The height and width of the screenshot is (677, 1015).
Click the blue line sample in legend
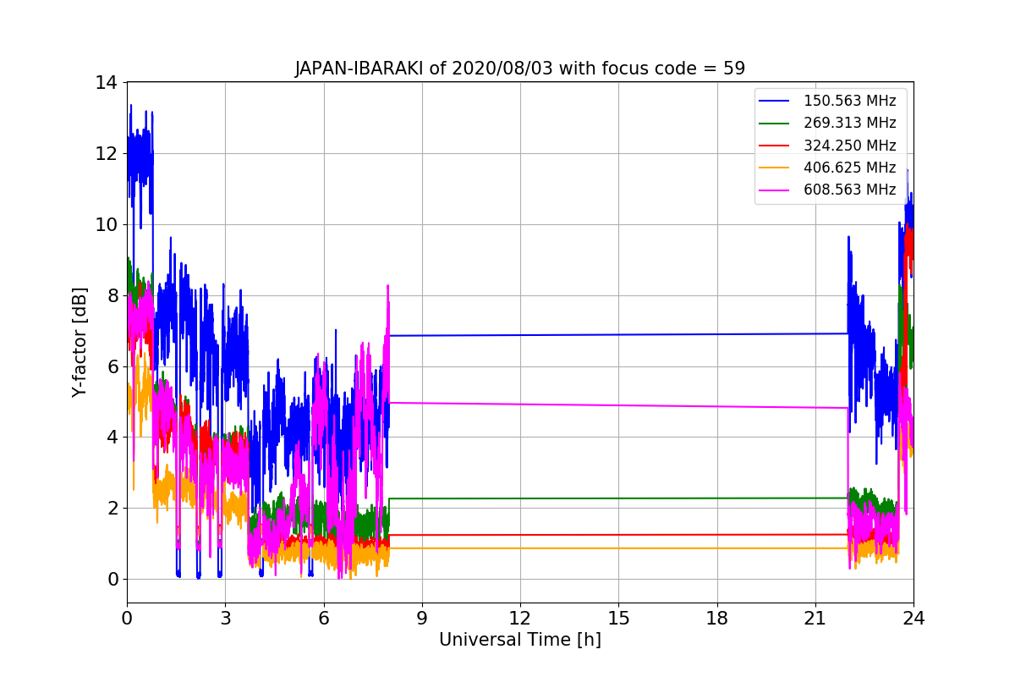pyautogui.click(x=776, y=102)
